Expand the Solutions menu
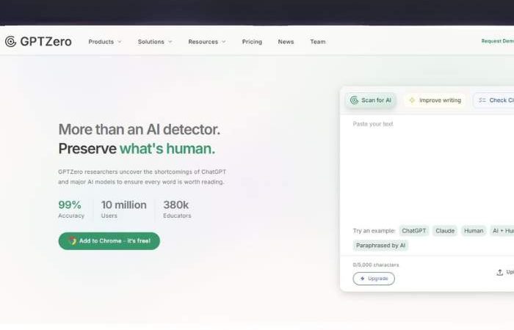 (x=155, y=42)
